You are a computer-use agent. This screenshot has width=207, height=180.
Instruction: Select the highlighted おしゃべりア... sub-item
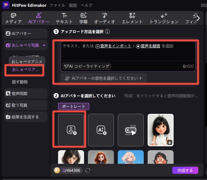(x=25, y=69)
